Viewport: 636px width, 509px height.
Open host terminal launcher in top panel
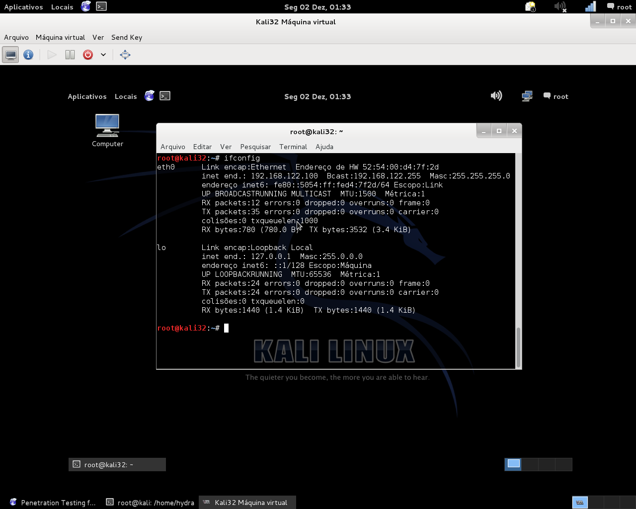click(101, 6)
